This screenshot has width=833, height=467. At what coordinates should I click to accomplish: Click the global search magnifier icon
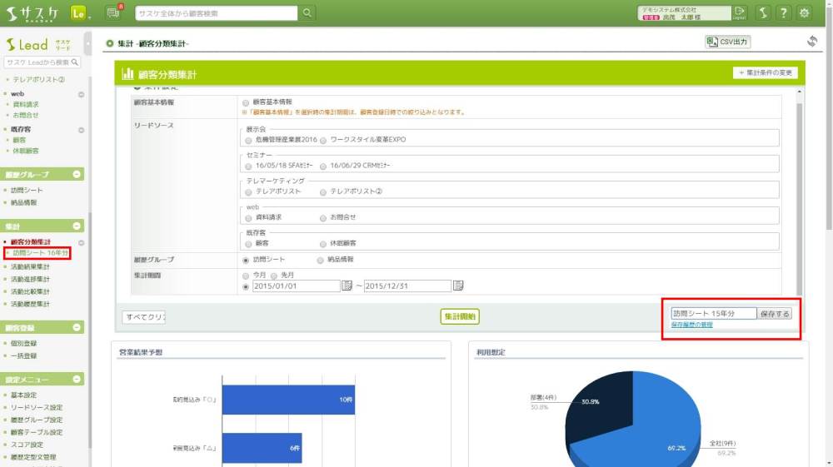308,12
